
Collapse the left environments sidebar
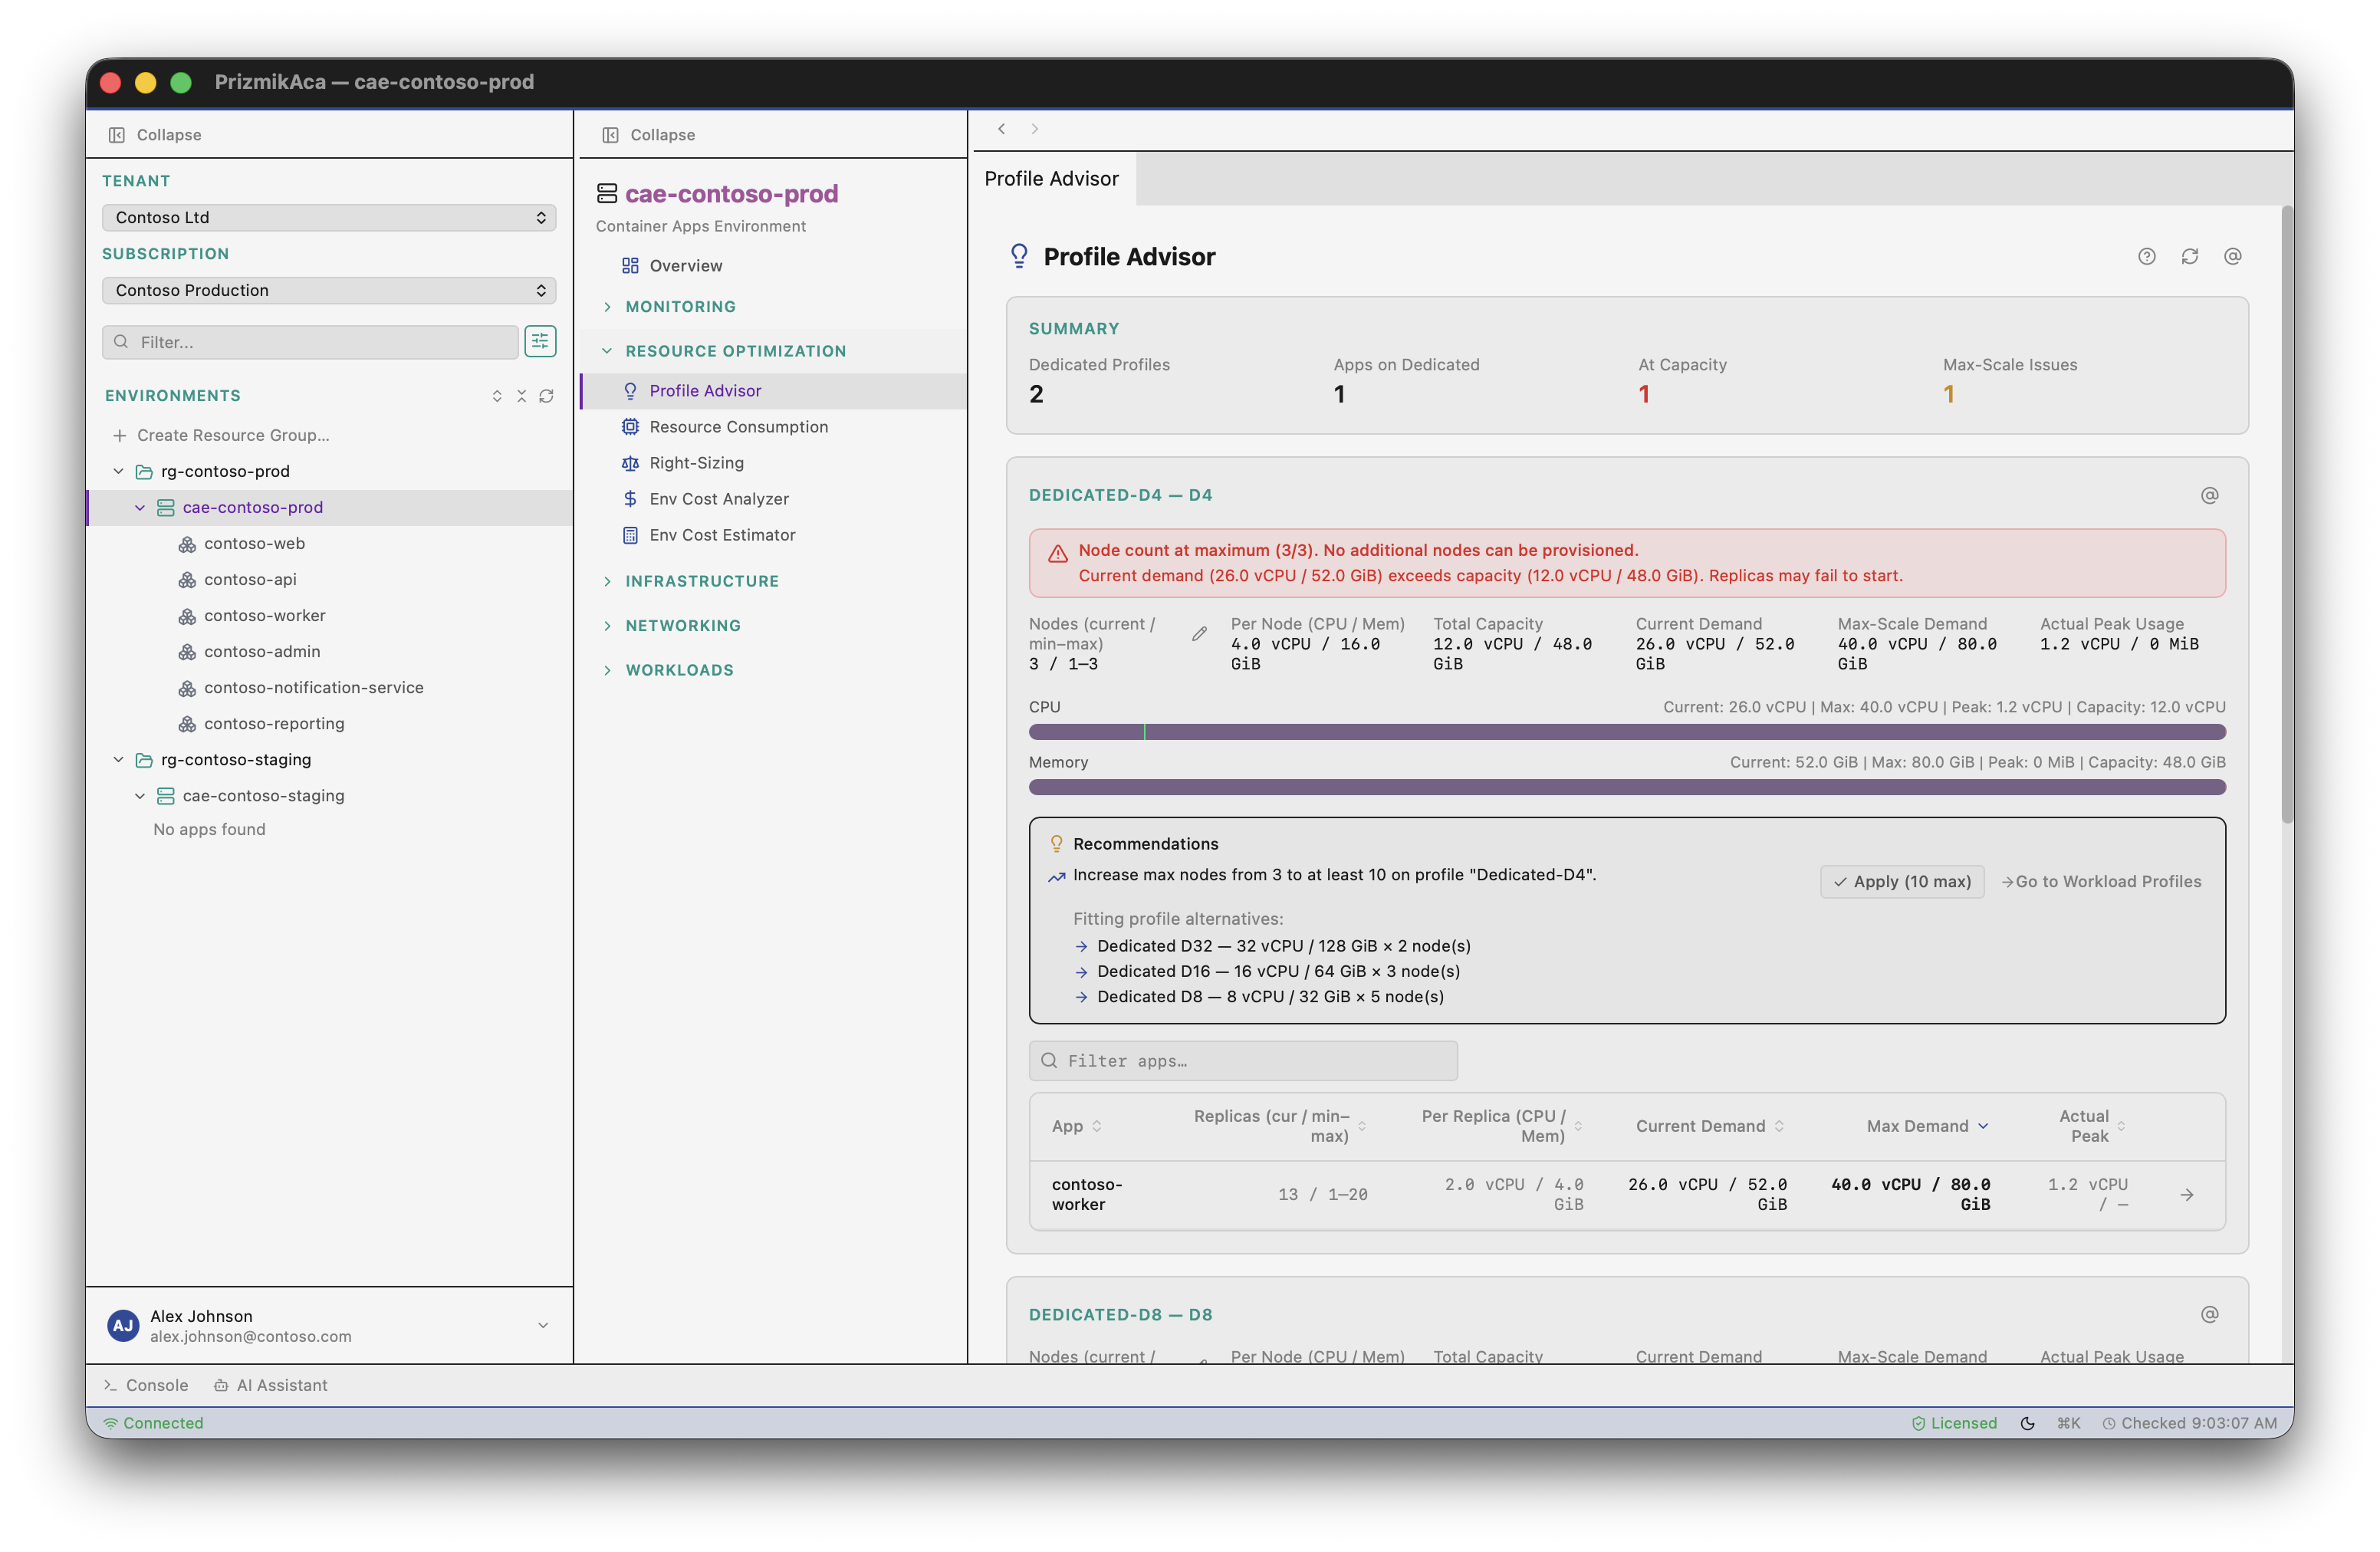click(x=155, y=135)
